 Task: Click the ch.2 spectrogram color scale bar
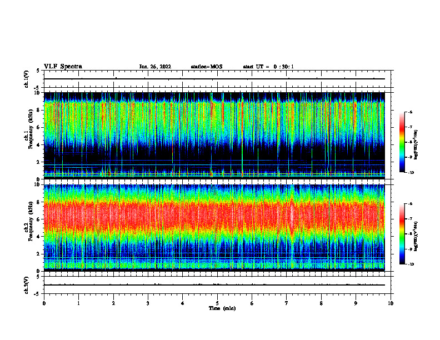(x=402, y=234)
